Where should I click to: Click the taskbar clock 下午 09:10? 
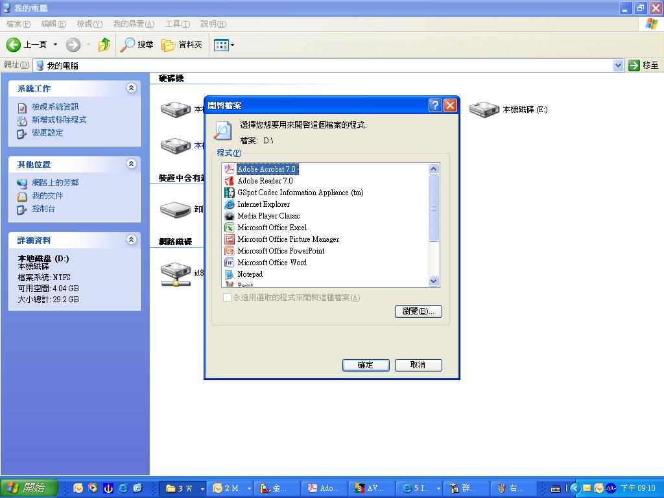click(638, 488)
